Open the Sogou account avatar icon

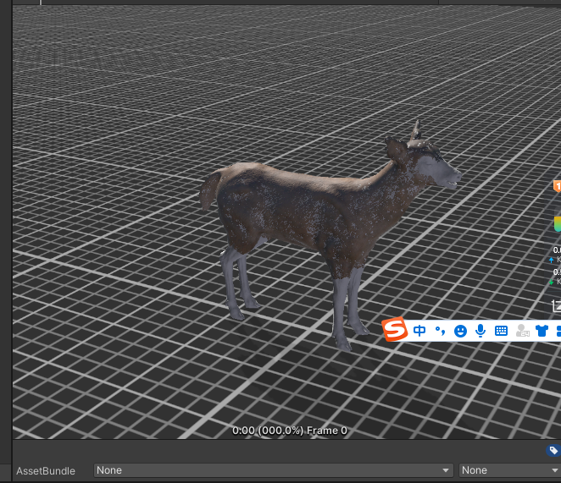(522, 331)
